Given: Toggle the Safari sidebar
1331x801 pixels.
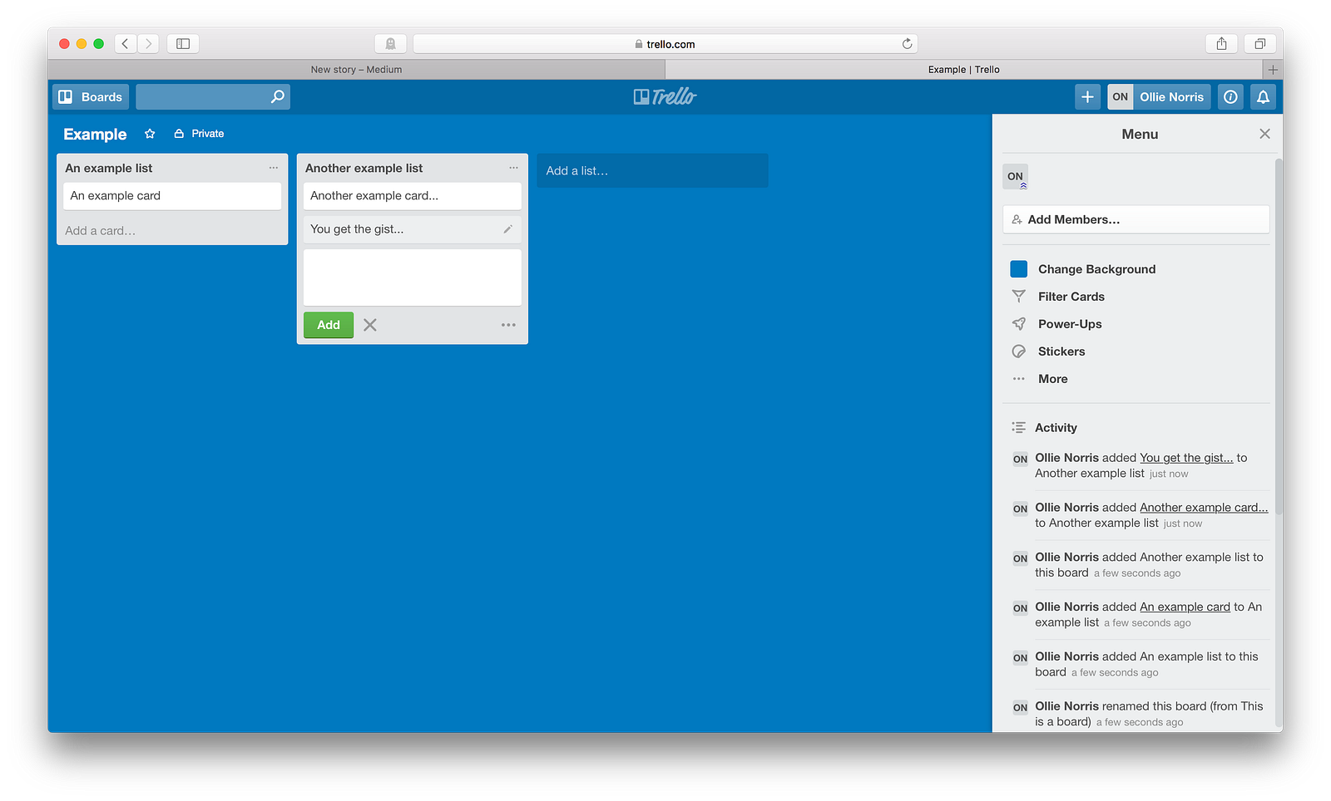Looking at the screenshot, I should coord(183,44).
